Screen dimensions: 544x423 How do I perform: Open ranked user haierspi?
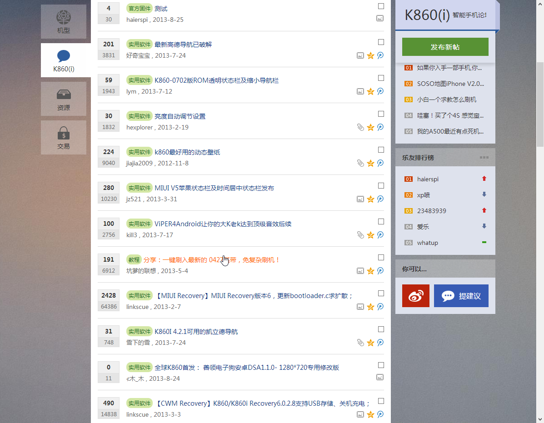(427, 179)
